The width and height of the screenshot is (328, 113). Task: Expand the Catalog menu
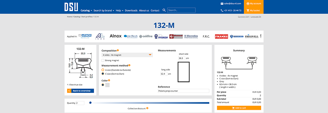[86, 10]
